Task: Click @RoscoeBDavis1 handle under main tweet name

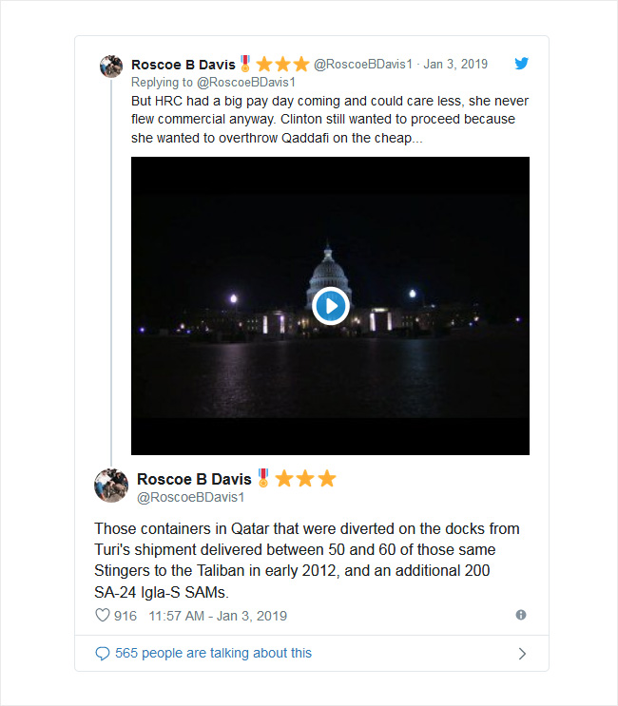Action: (x=190, y=498)
